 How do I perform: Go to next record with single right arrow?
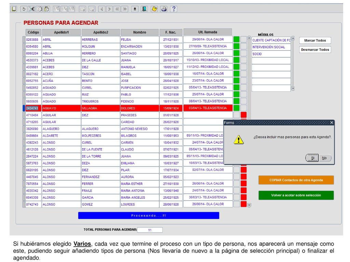point(109,9)
